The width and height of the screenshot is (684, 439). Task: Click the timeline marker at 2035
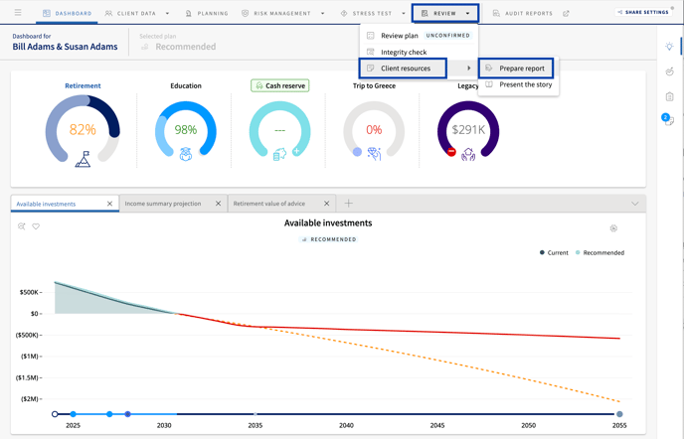tap(256, 414)
